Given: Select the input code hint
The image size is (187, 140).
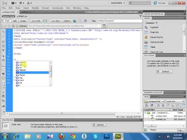Looking at the screenshot, I should pos(32,80).
